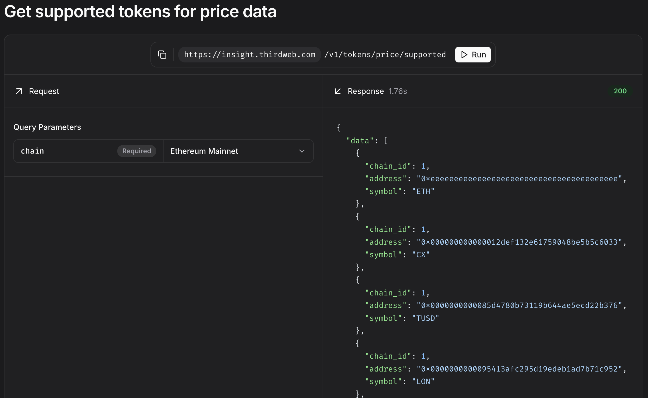Image resolution: width=648 pixels, height=398 pixels.
Task: Click the Request arrow icon
Action: click(x=19, y=91)
